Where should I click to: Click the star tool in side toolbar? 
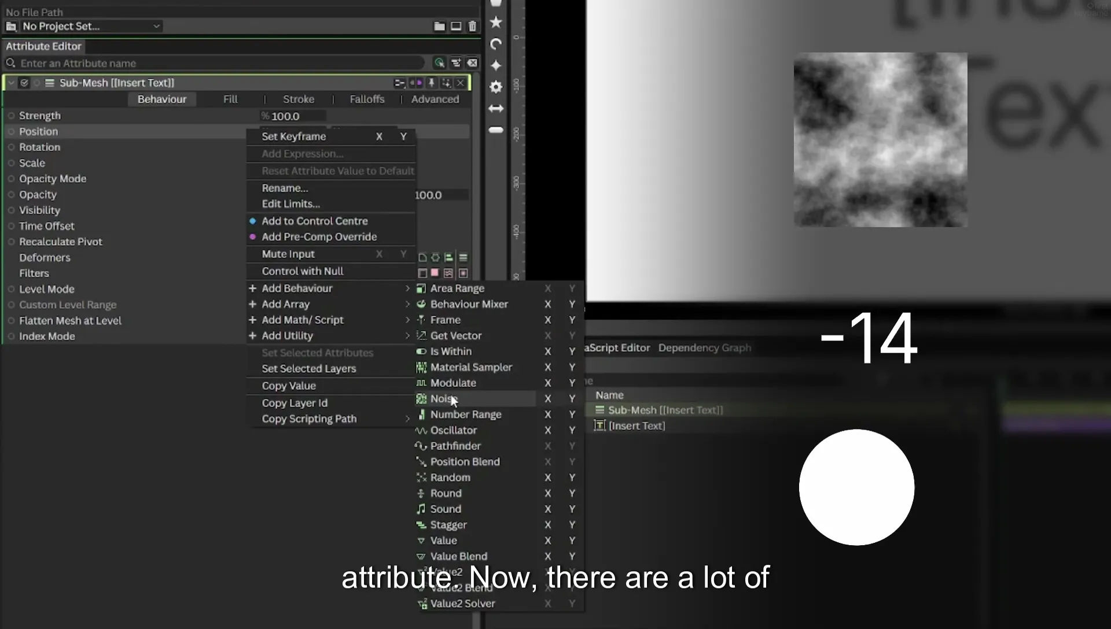(496, 23)
